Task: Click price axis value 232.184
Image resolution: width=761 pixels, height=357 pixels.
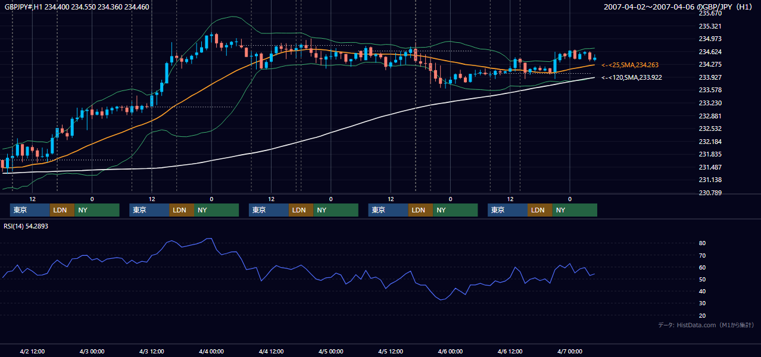Action: 710,142
